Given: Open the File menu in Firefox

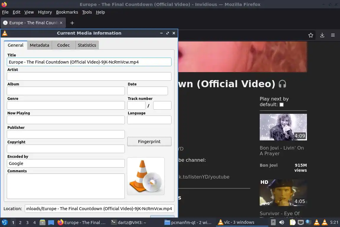Looking at the screenshot, I should [5, 12].
